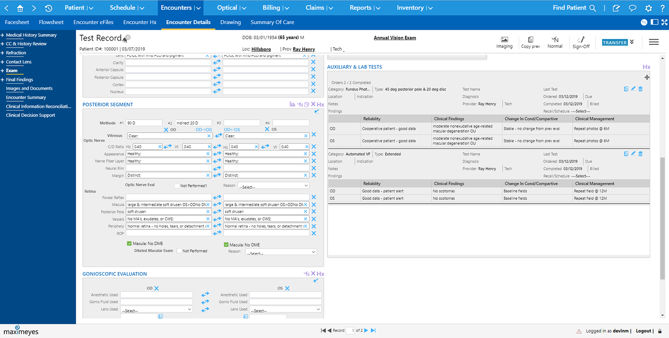Open the settings gear icon
Screen dimensions: 669x338
649,8
